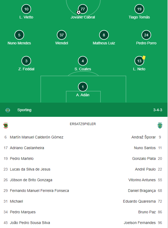This screenshot has width=168, height=228.
Task: Open substitute Andraž Šporar
Action: coord(144,137)
